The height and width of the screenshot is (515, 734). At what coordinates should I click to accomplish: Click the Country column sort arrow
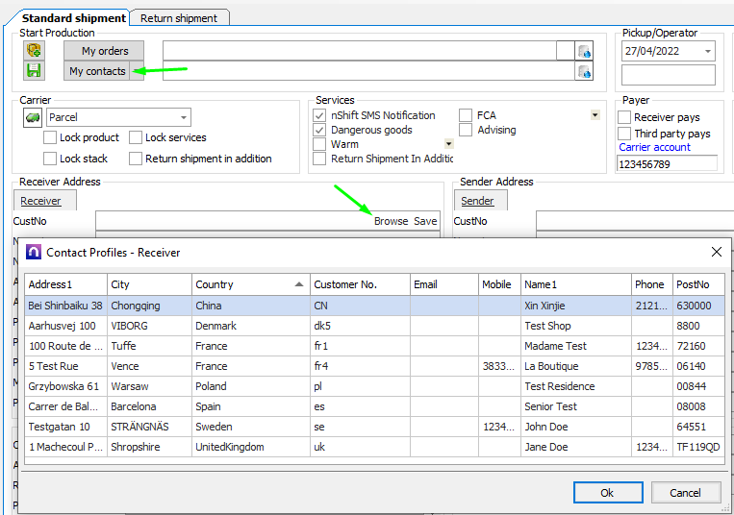300,284
